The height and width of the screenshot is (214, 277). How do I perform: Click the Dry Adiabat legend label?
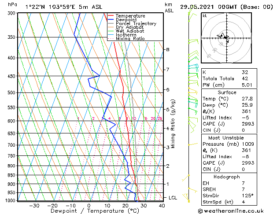pos(129,27)
